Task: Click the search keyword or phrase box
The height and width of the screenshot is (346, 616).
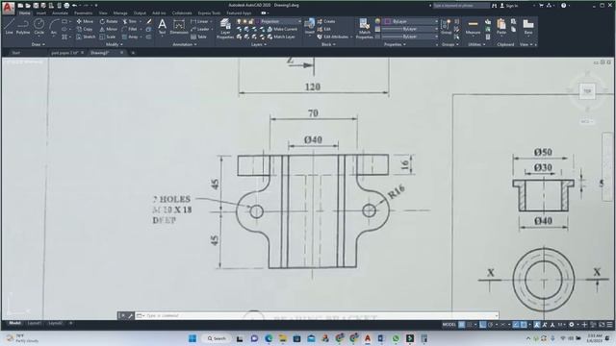Action: pyautogui.click(x=461, y=6)
